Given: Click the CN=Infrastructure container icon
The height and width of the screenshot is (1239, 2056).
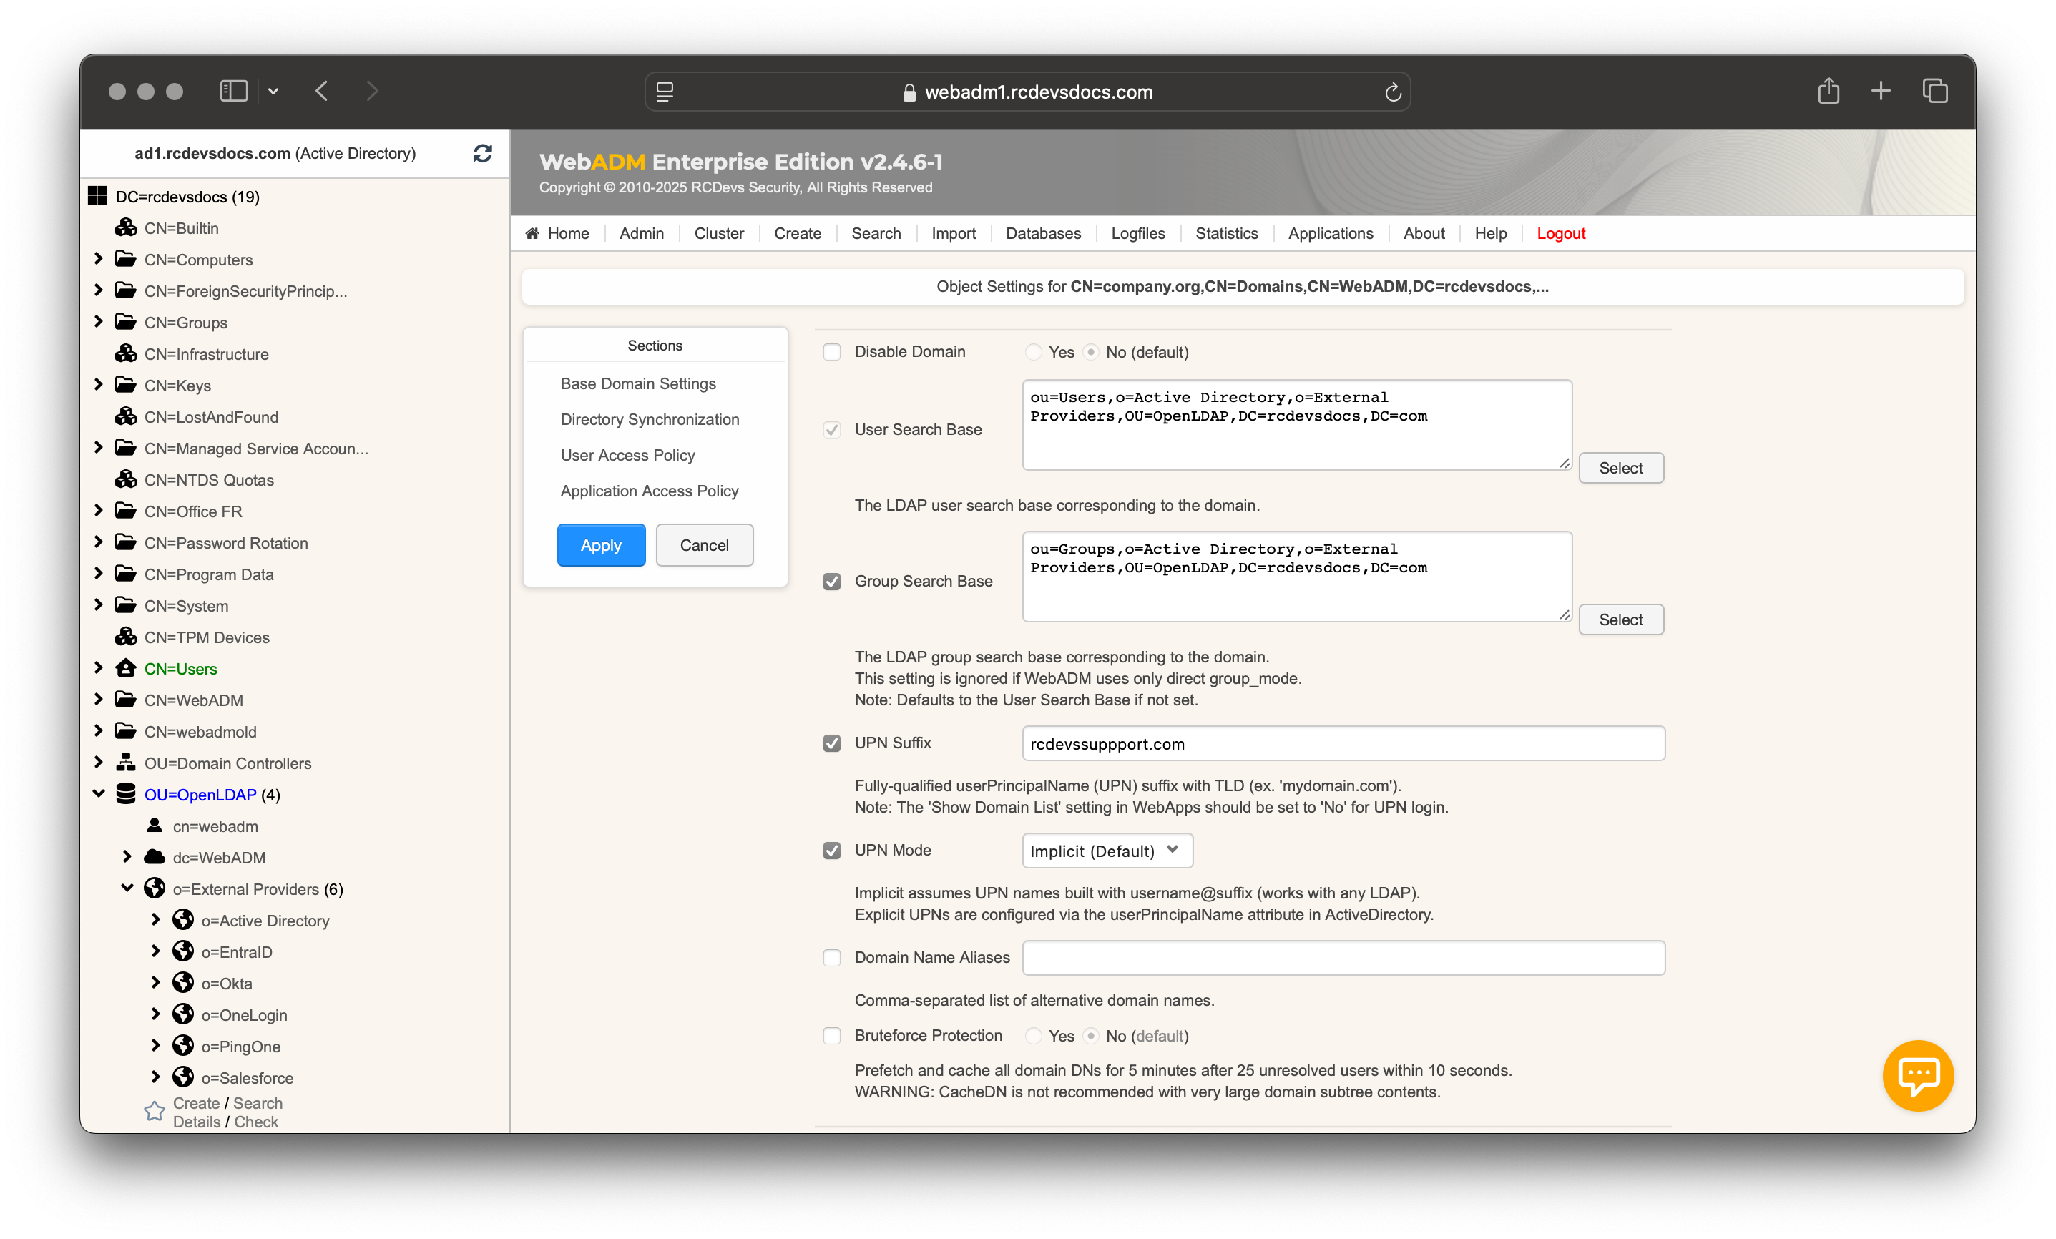Looking at the screenshot, I should (126, 353).
